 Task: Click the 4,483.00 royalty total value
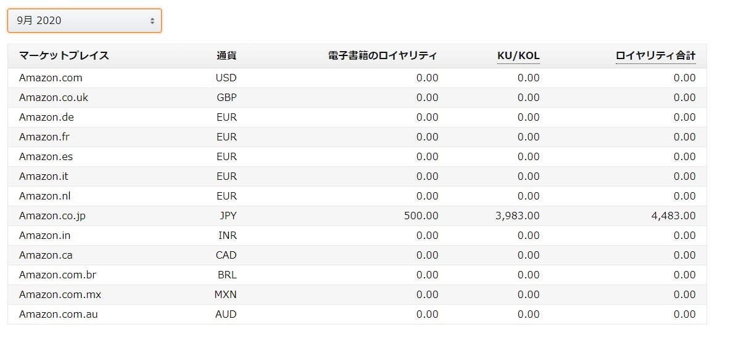[673, 216]
